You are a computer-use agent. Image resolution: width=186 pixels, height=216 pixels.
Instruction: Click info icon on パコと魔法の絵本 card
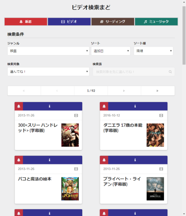pyautogui.click(x=49, y=160)
